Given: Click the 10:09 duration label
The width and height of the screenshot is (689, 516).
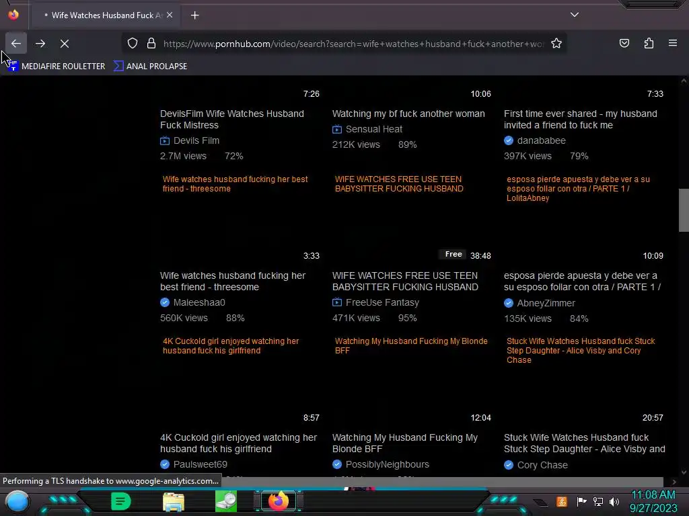Looking at the screenshot, I should [x=653, y=256].
